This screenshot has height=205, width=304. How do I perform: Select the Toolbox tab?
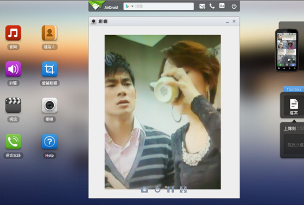pyautogui.click(x=294, y=89)
